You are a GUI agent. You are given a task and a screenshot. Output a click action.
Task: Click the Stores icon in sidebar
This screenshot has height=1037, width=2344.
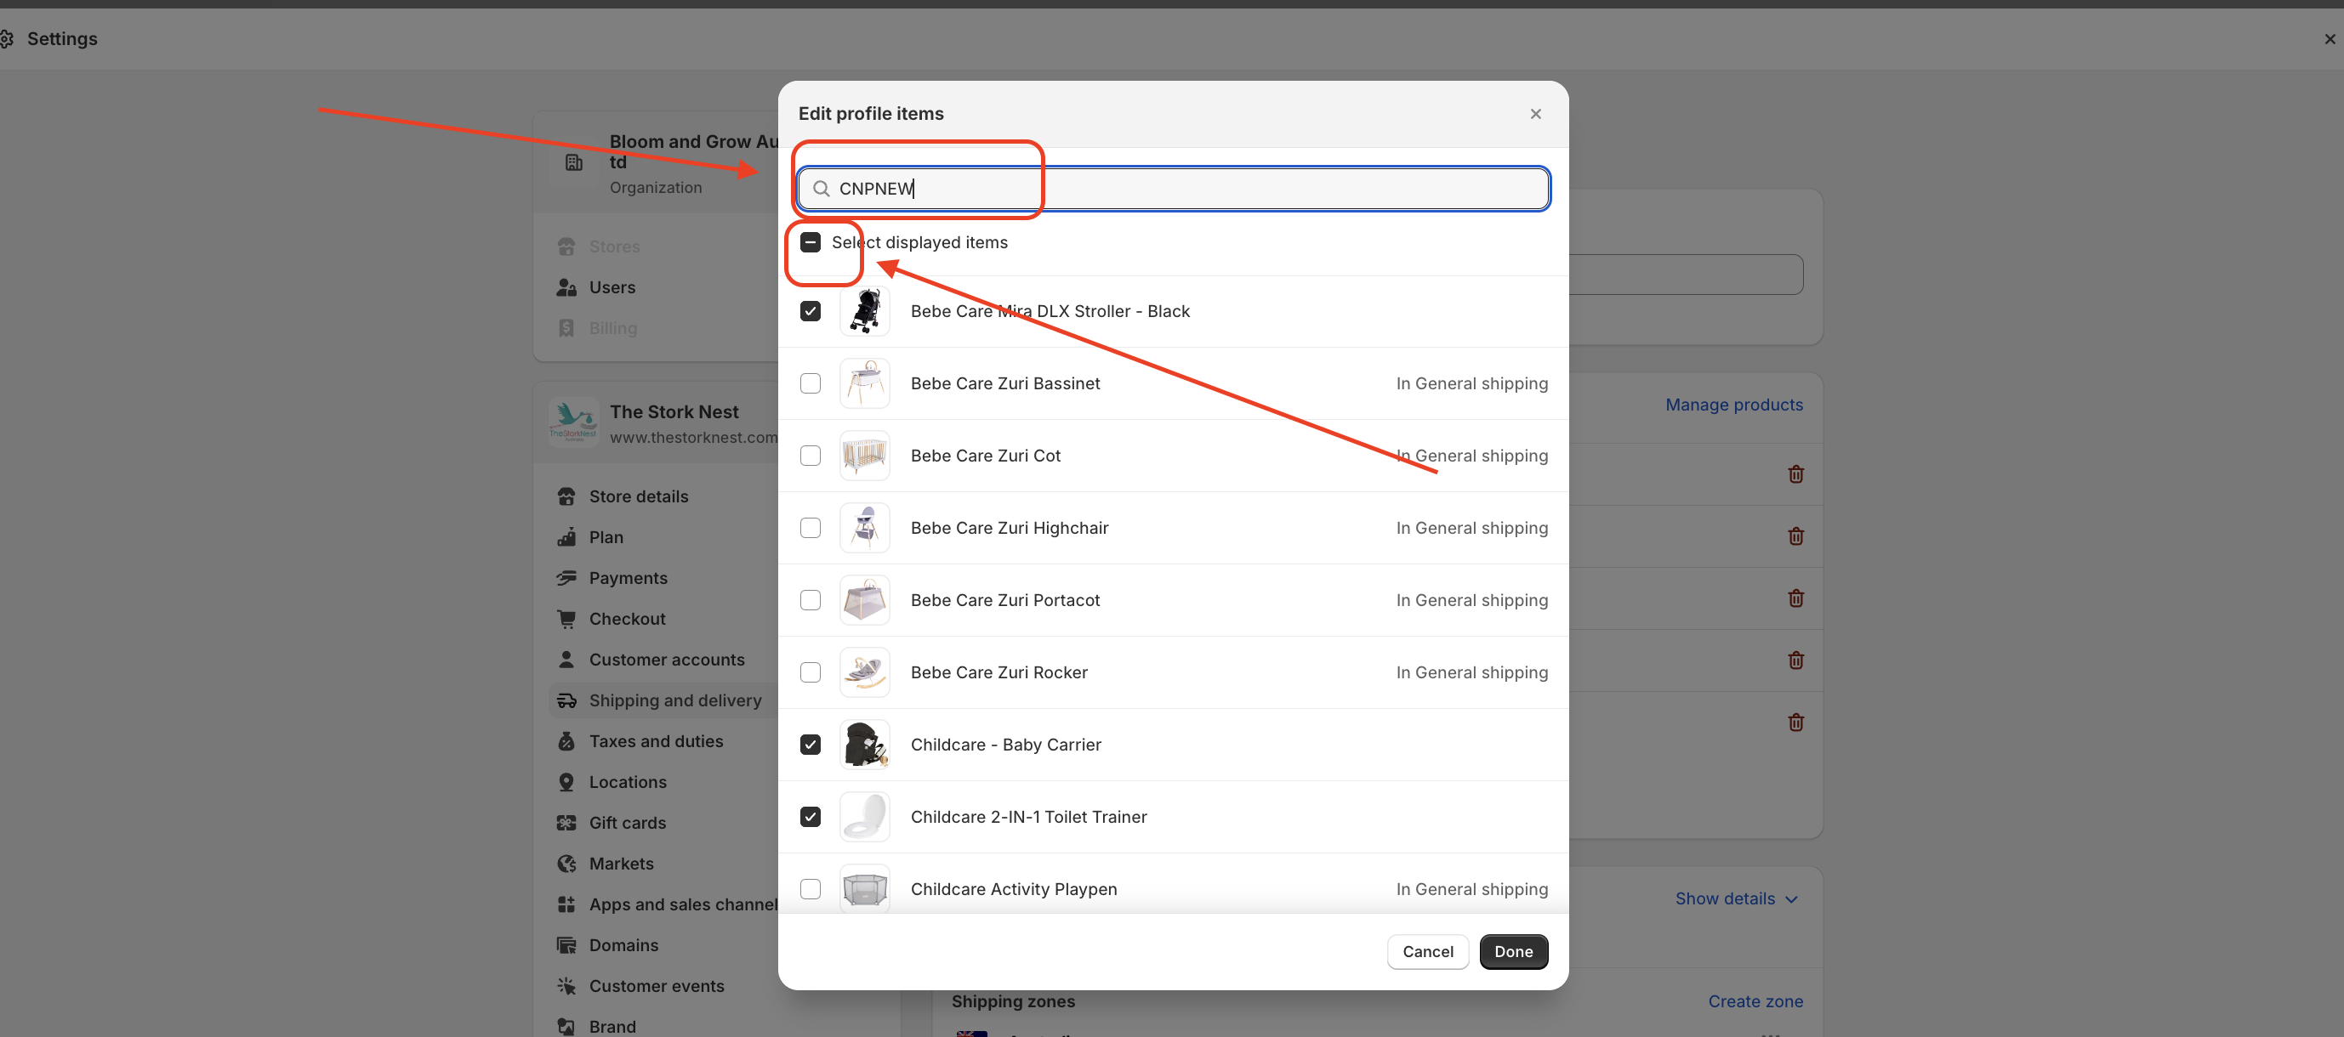566,246
